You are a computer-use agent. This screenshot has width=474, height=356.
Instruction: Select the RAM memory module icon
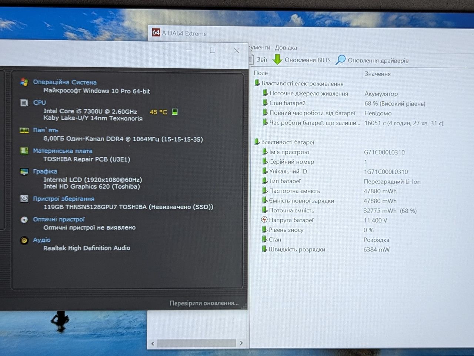tap(24, 130)
